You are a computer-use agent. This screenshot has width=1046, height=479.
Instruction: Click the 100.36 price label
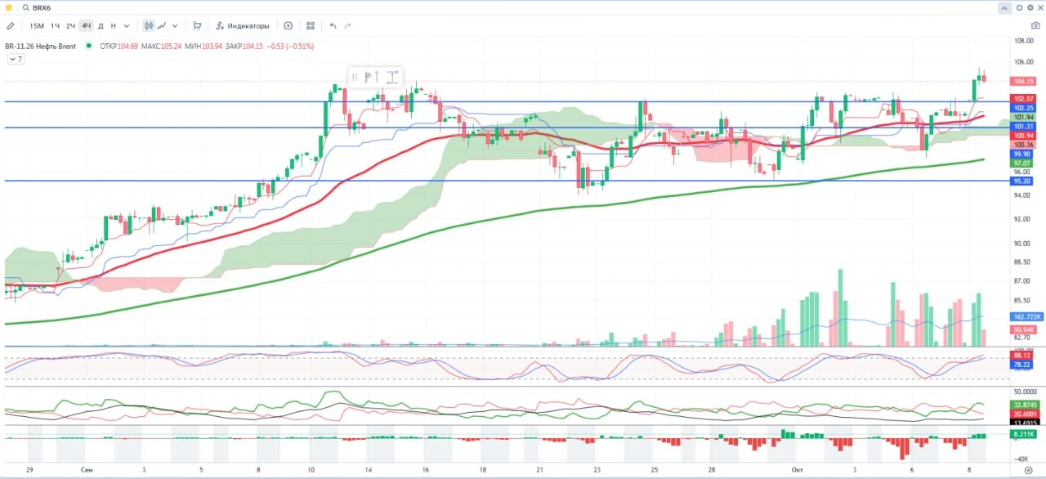tap(1025, 145)
